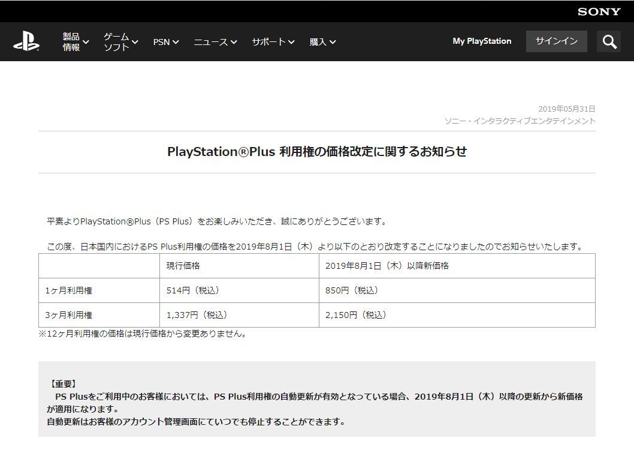Image resolution: width=634 pixels, height=462 pixels.
Task: Open search with the magnifier icon
Action: [x=609, y=41]
